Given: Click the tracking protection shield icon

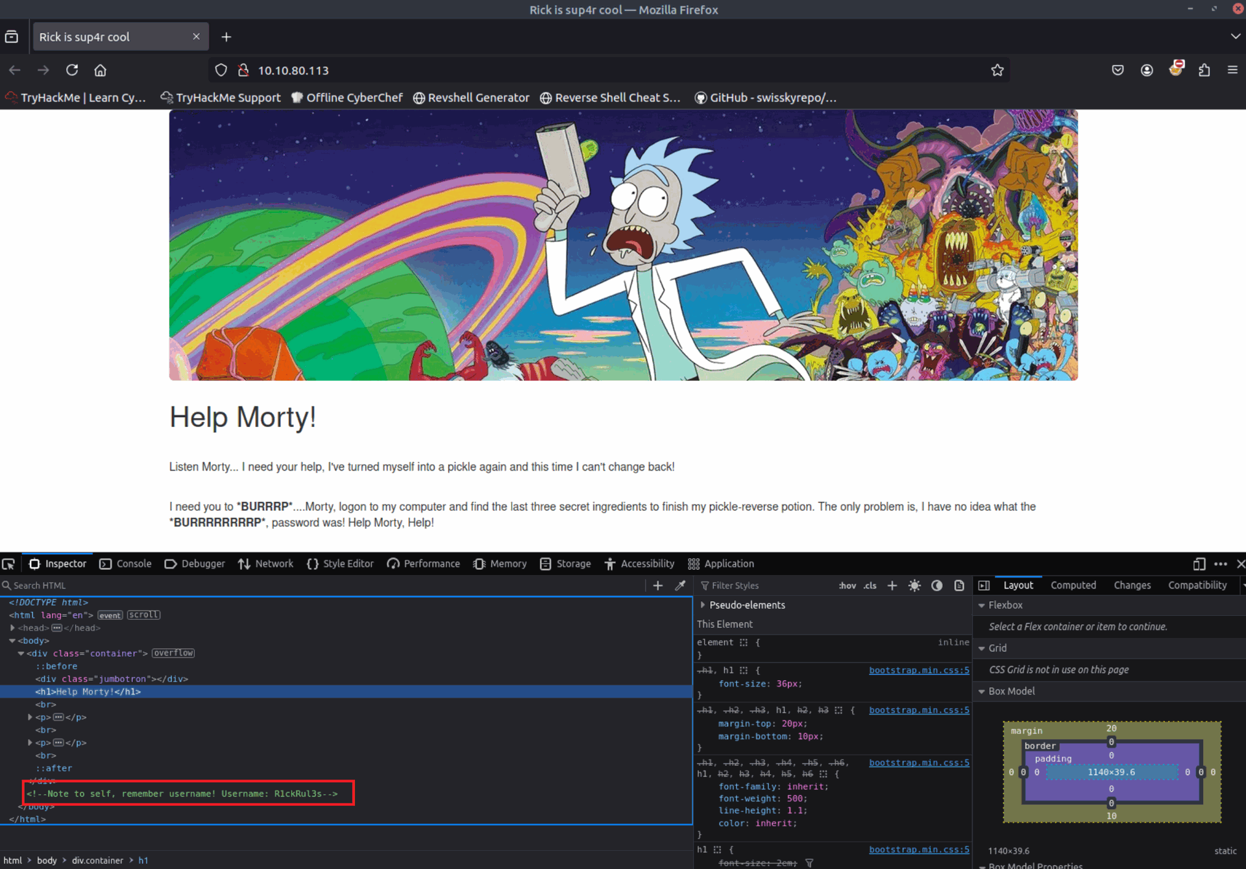Looking at the screenshot, I should tap(221, 70).
